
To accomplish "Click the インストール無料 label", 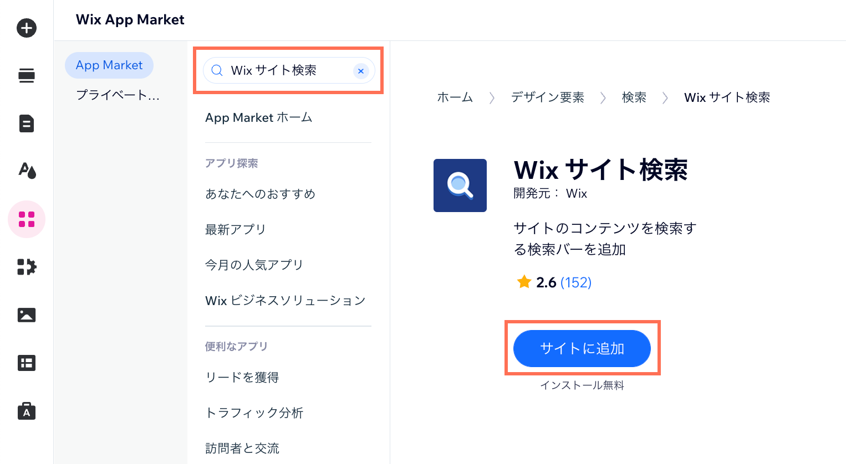I will coord(582,385).
